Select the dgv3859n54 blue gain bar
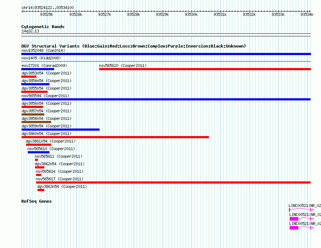This screenshot has width=321, height=248. tap(60, 130)
